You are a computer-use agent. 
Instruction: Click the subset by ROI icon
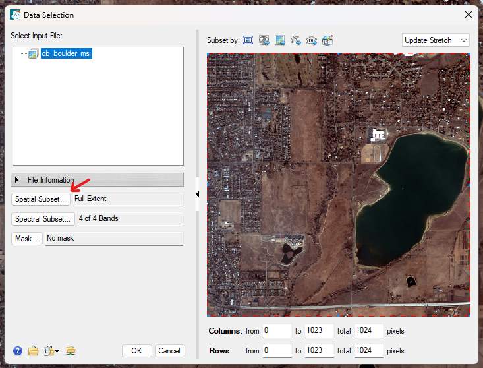coord(312,40)
